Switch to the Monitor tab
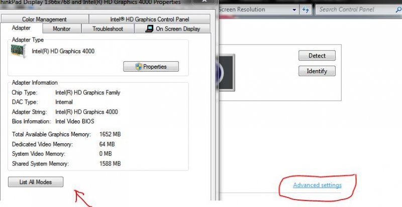The width and height of the screenshot is (402, 207). point(61,29)
